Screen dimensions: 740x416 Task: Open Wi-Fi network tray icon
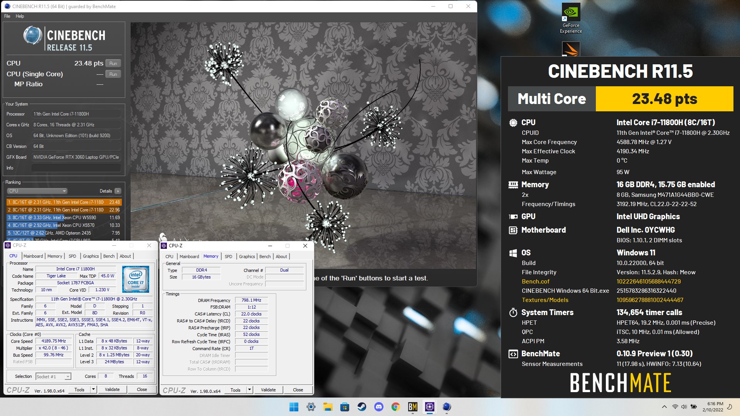coord(675,407)
